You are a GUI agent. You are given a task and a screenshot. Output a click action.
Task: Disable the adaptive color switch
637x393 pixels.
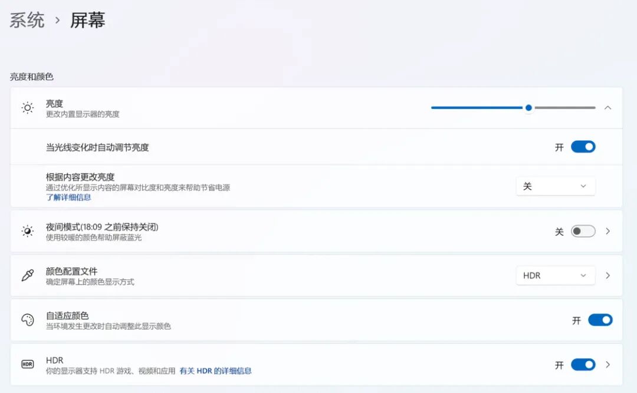[600, 320]
